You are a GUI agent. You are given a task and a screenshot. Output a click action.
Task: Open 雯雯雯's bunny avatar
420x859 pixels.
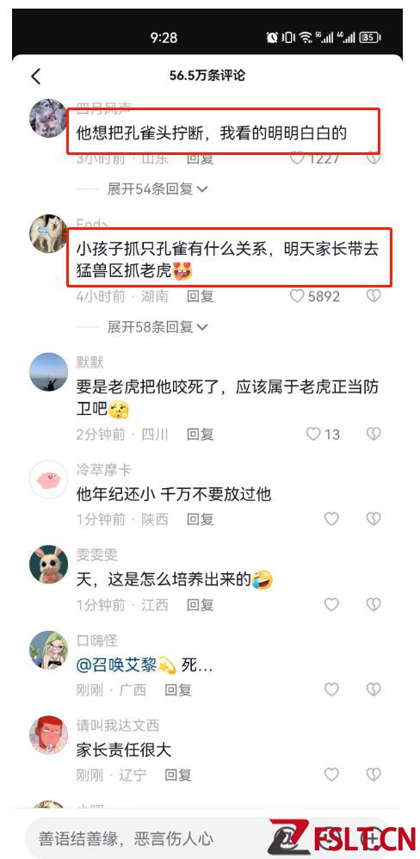coord(48,565)
